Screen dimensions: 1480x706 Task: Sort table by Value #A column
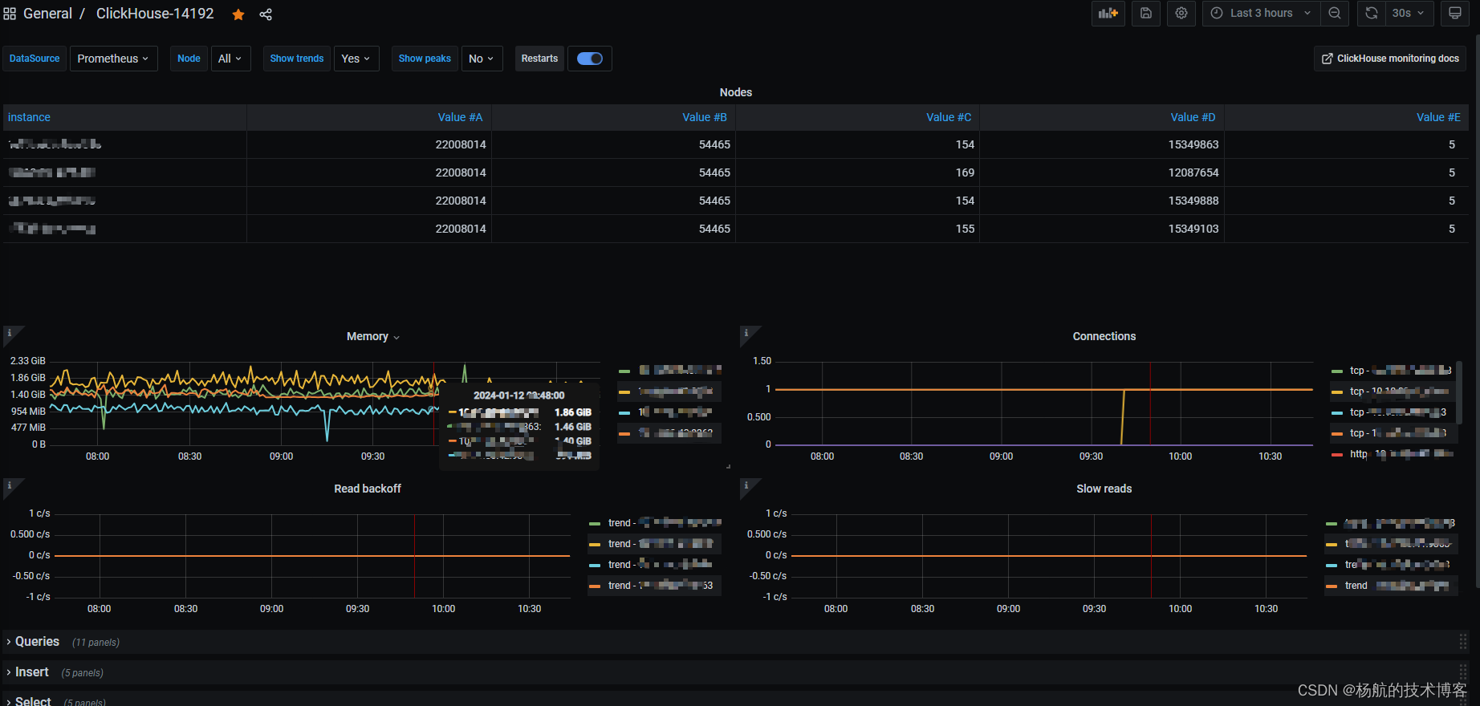click(460, 117)
